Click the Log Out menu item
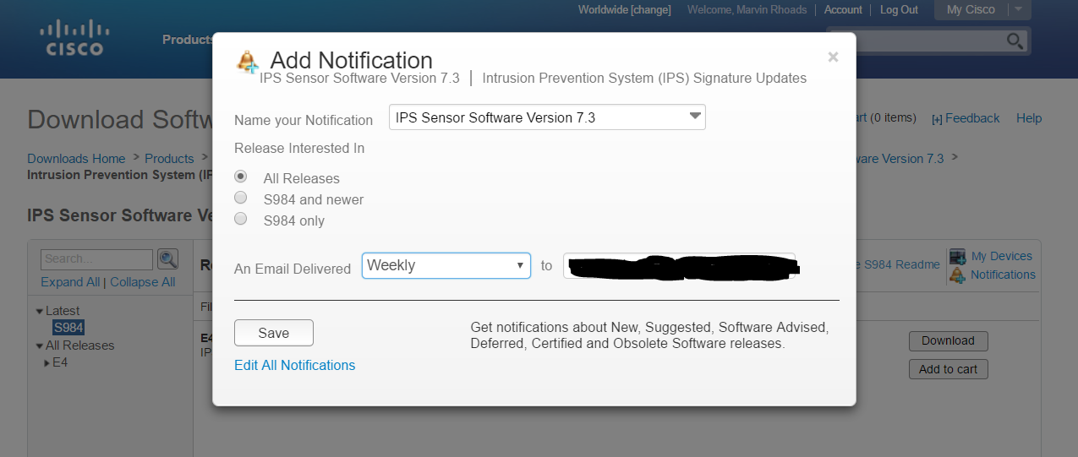The height and width of the screenshot is (457, 1078). (899, 9)
